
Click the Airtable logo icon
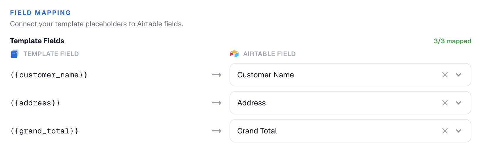click(234, 54)
